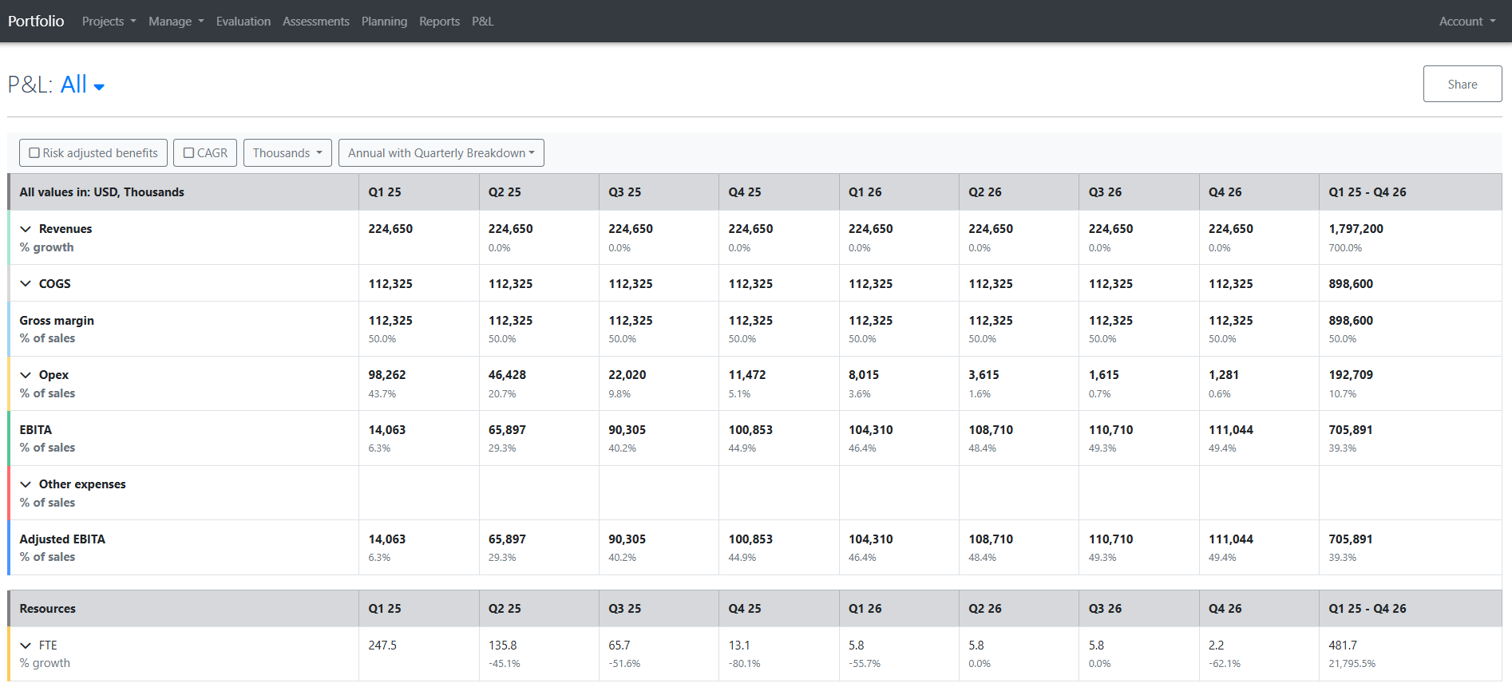Image resolution: width=1512 pixels, height=683 pixels.
Task: Open the Thousands units dropdown
Action: 287,153
